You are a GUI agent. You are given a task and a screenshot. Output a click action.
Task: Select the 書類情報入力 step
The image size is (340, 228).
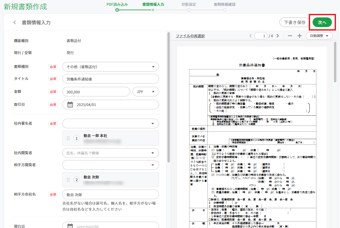tap(153, 7)
